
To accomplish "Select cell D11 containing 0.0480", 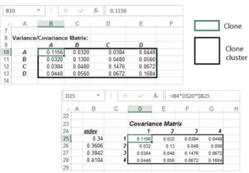I will (x=108, y=59).
